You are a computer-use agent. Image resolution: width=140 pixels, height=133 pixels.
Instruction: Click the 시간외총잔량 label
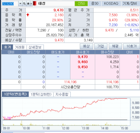click(x=70, y=87)
